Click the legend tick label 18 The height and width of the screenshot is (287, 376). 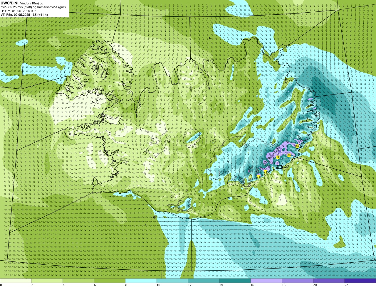pyautogui.click(x=284, y=285)
